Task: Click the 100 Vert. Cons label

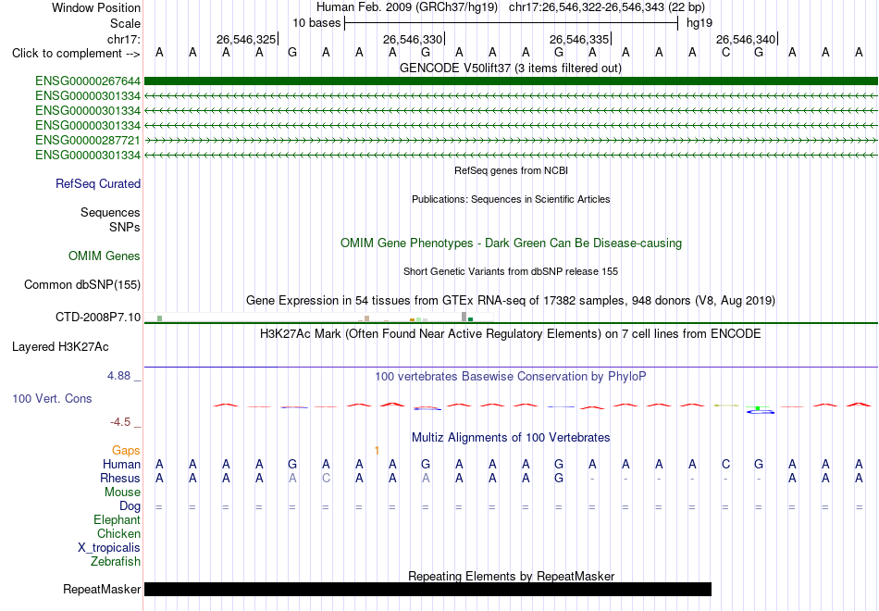Action: click(x=52, y=398)
